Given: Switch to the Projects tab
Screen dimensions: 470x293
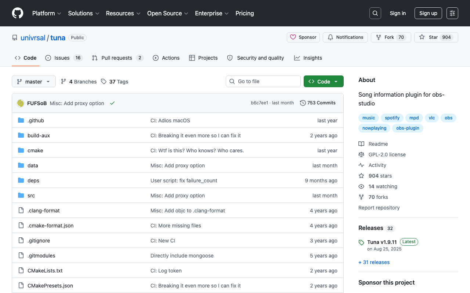Looking at the screenshot, I should pos(203,58).
